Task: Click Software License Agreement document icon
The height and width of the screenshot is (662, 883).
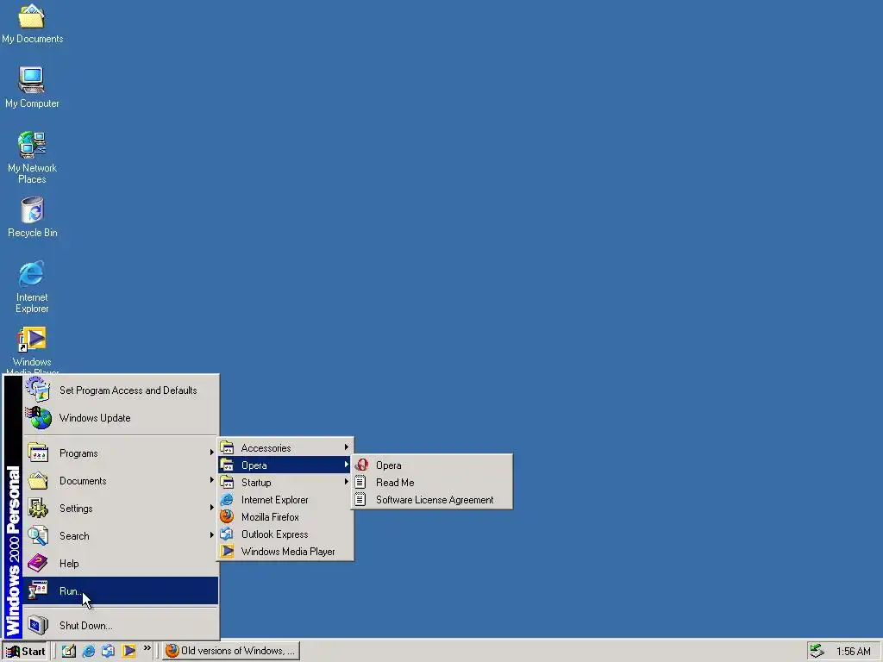Action: 360,499
